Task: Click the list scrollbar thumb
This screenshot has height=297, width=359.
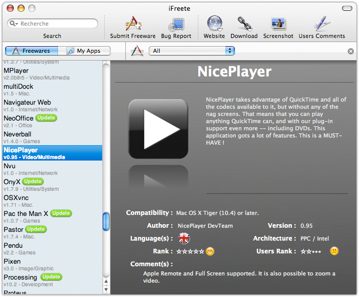Action: click(106, 222)
